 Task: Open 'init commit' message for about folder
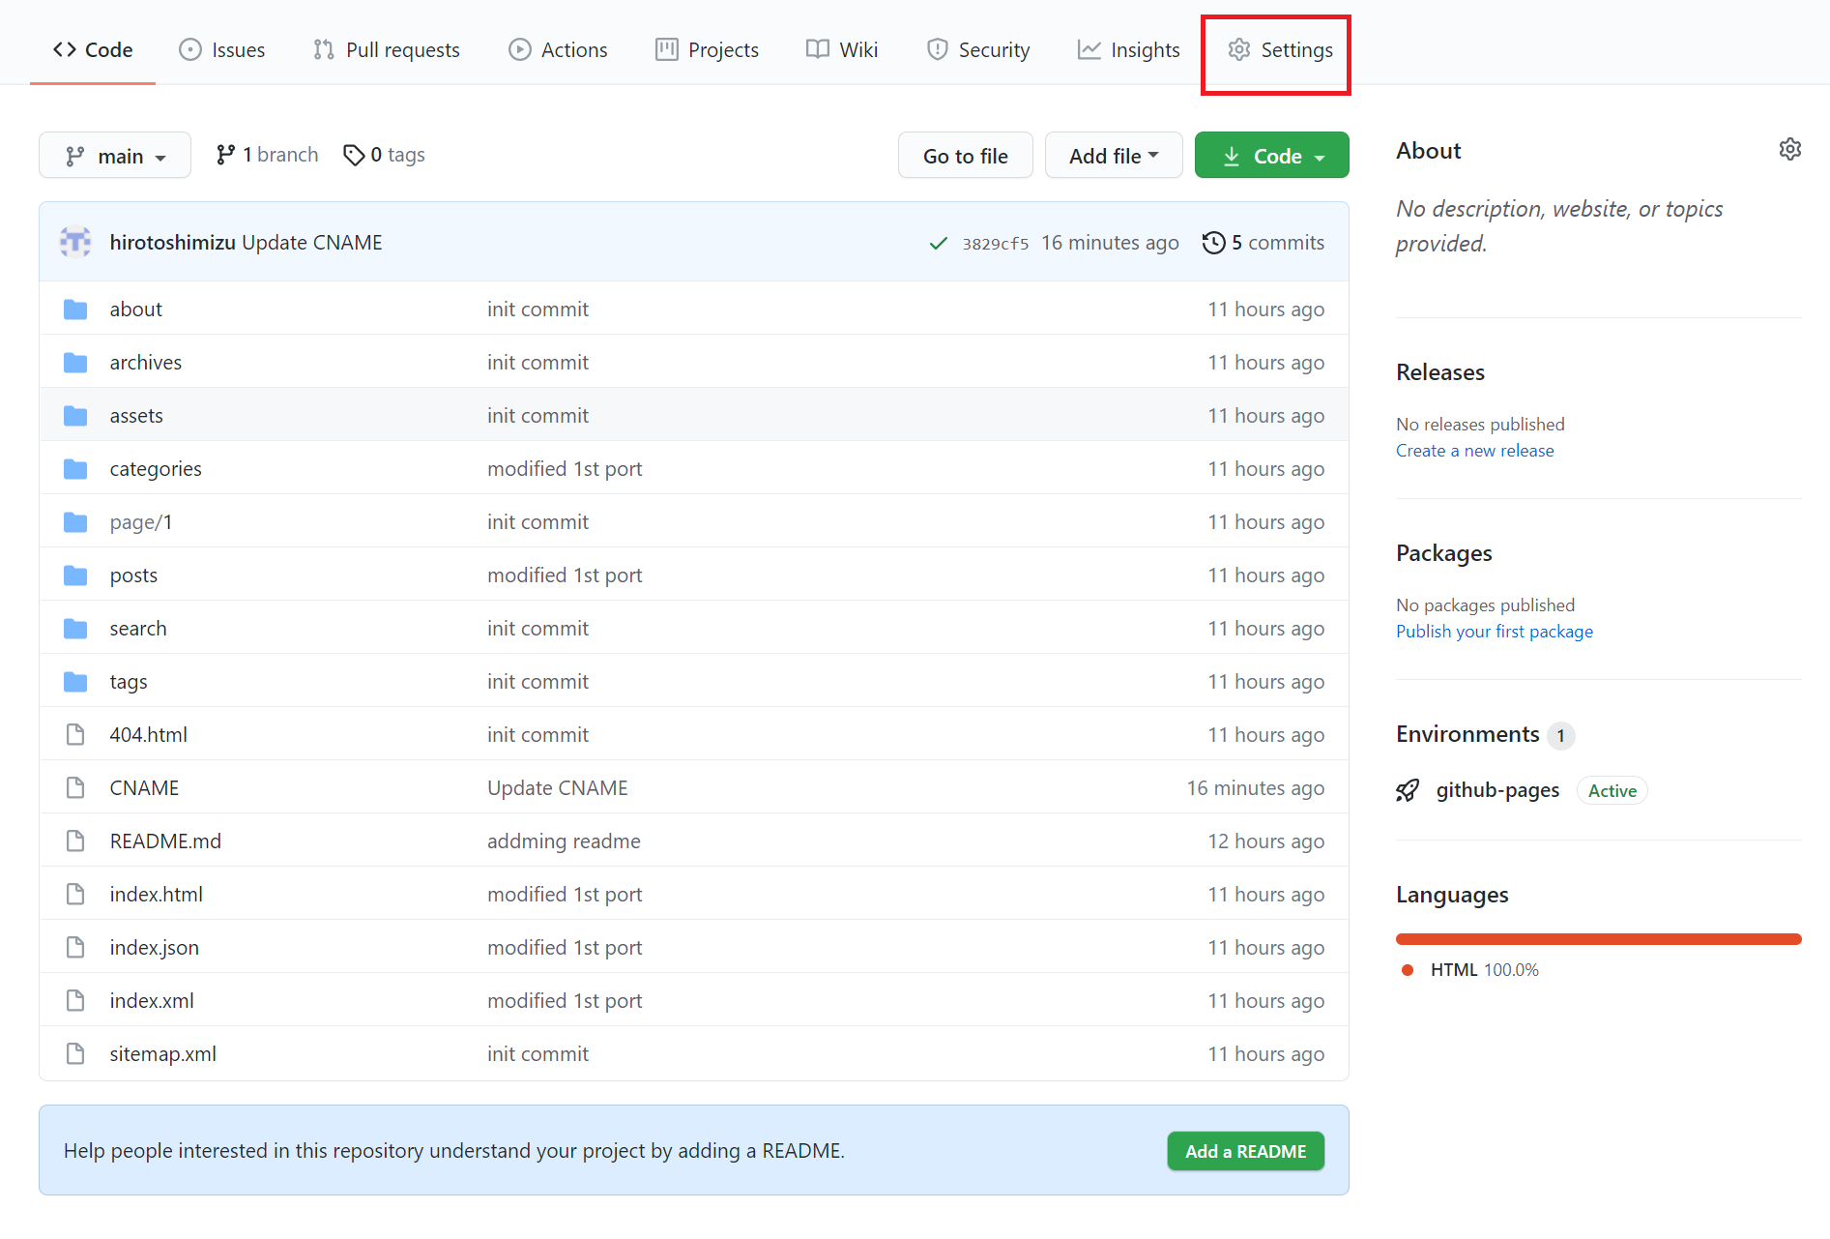pyautogui.click(x=537, y=309)
